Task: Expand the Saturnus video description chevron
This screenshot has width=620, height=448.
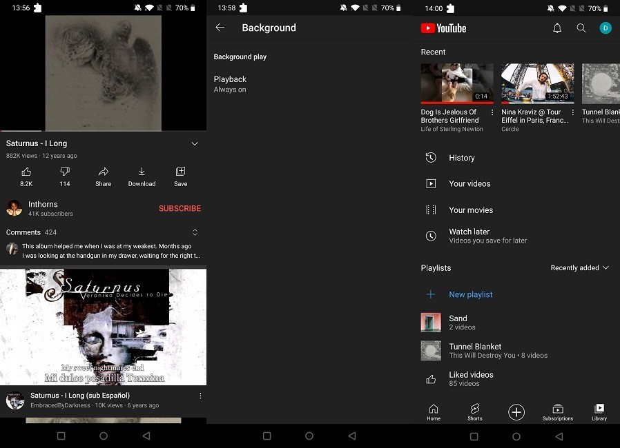Action: (195, 143)
